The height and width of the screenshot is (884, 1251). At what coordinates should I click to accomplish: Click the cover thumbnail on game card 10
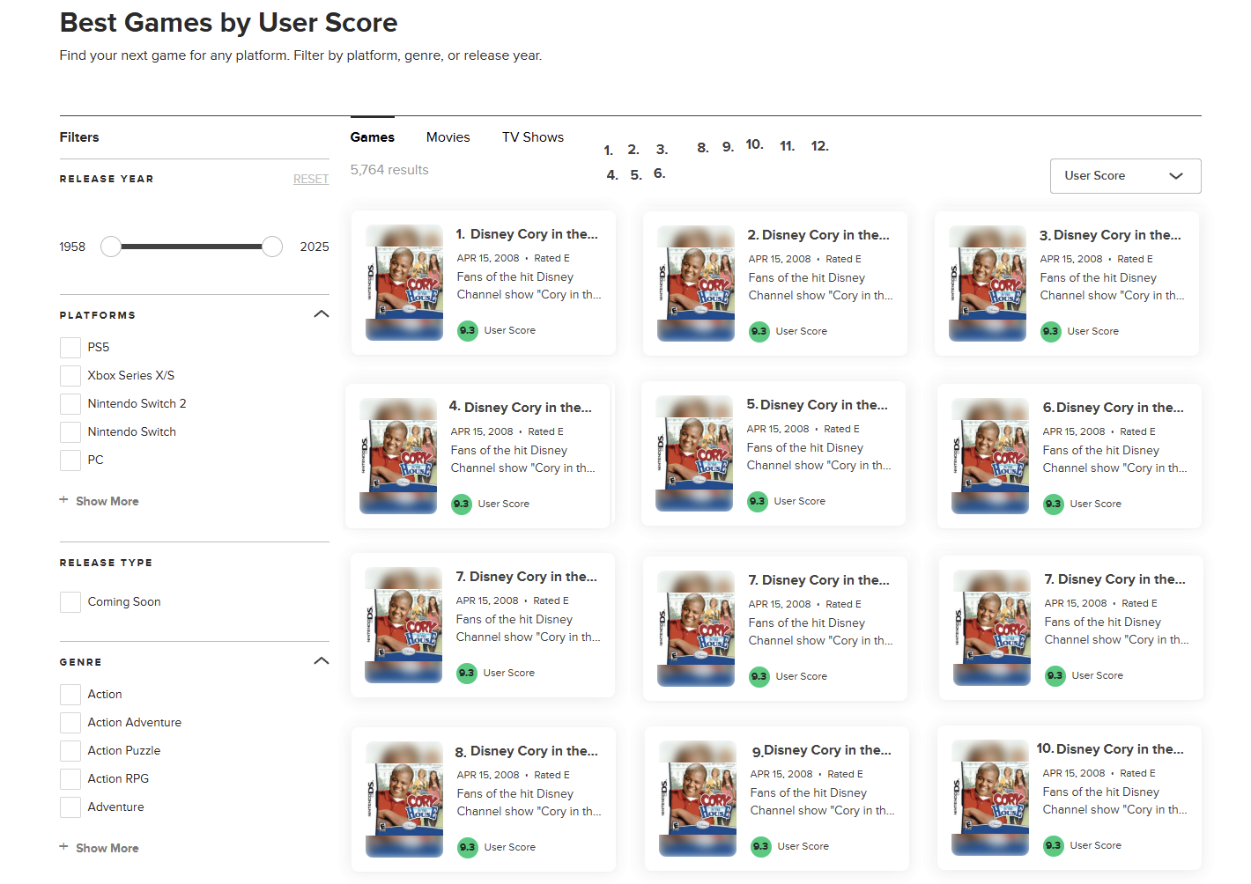coord(990,798)
